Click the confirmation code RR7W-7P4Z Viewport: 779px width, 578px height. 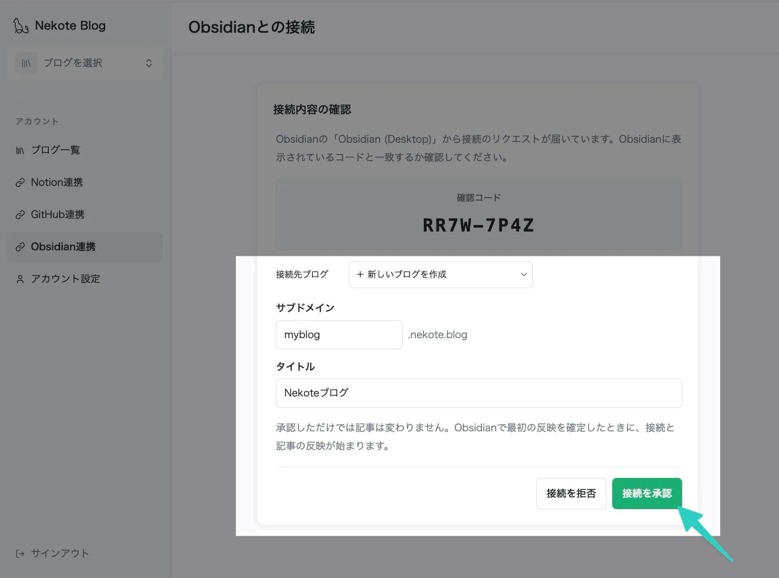pyautogui.click(x=478, y=225)
